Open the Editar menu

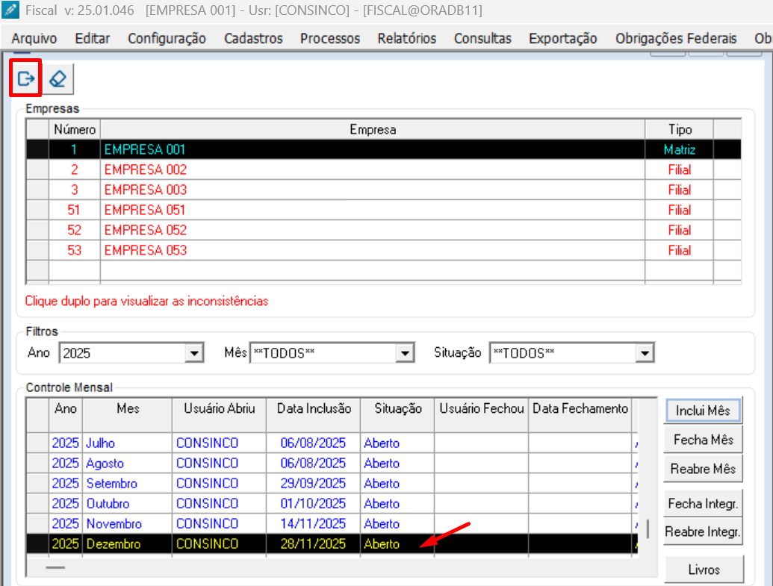(x=92, y=38)
